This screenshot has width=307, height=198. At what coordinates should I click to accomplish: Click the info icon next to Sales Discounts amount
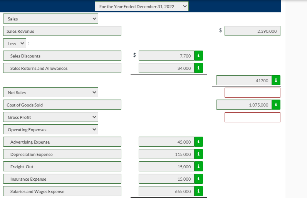(198, 56)
